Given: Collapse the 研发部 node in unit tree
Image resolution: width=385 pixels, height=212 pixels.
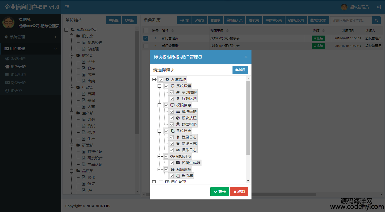Looking at the screenshot, I should point(71,145).
